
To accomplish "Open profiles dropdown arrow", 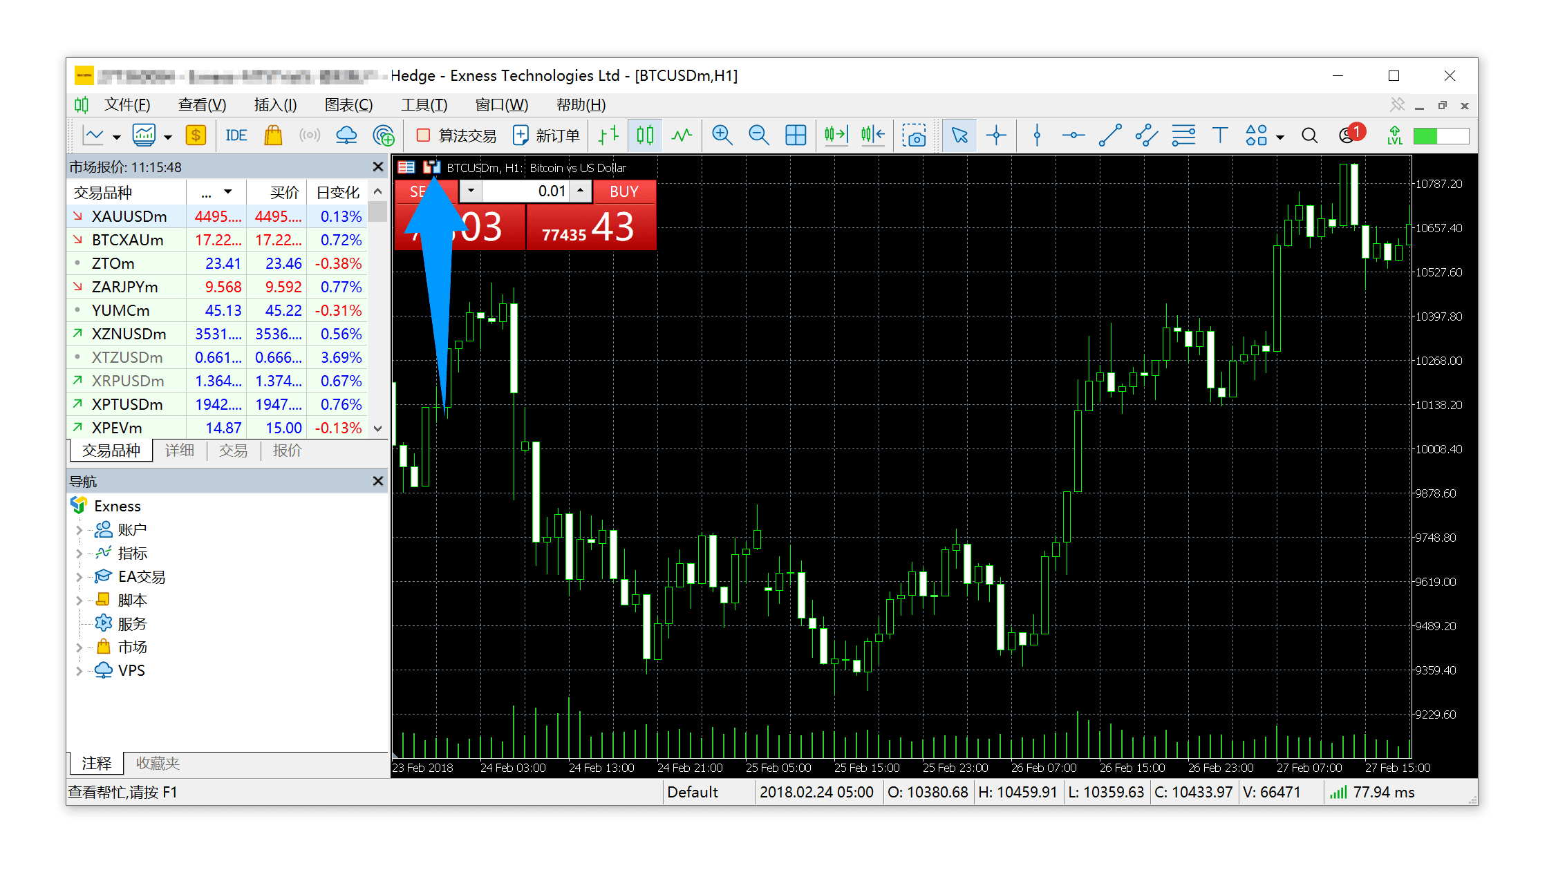I will tap(168, 137).
